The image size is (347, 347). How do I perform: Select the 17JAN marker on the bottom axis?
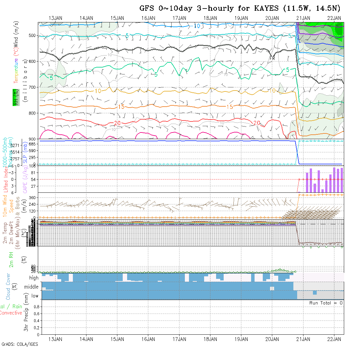pos(179,339)
